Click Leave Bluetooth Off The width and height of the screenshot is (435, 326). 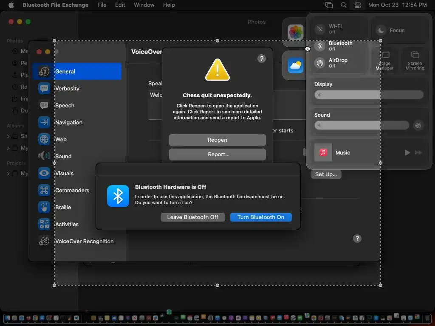click(x=192, y=217)
